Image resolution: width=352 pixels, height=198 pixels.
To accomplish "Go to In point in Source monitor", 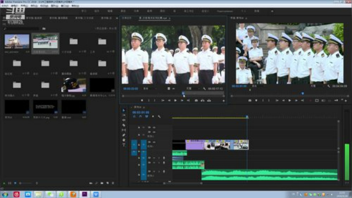I will coord(163,100).
